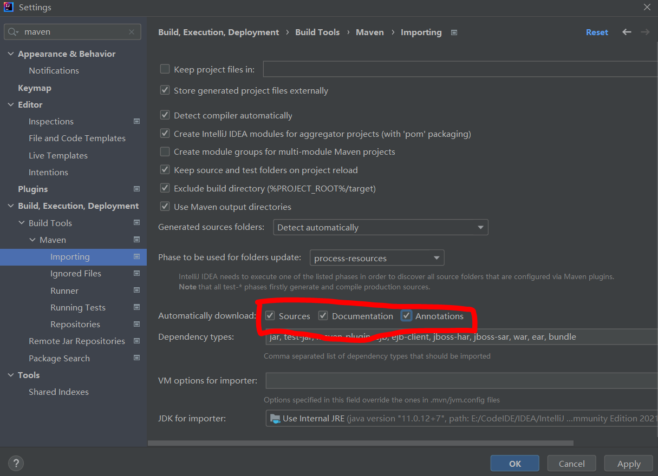
Task: Open Shared Indexes settings
Action: [x=58, y=392]
